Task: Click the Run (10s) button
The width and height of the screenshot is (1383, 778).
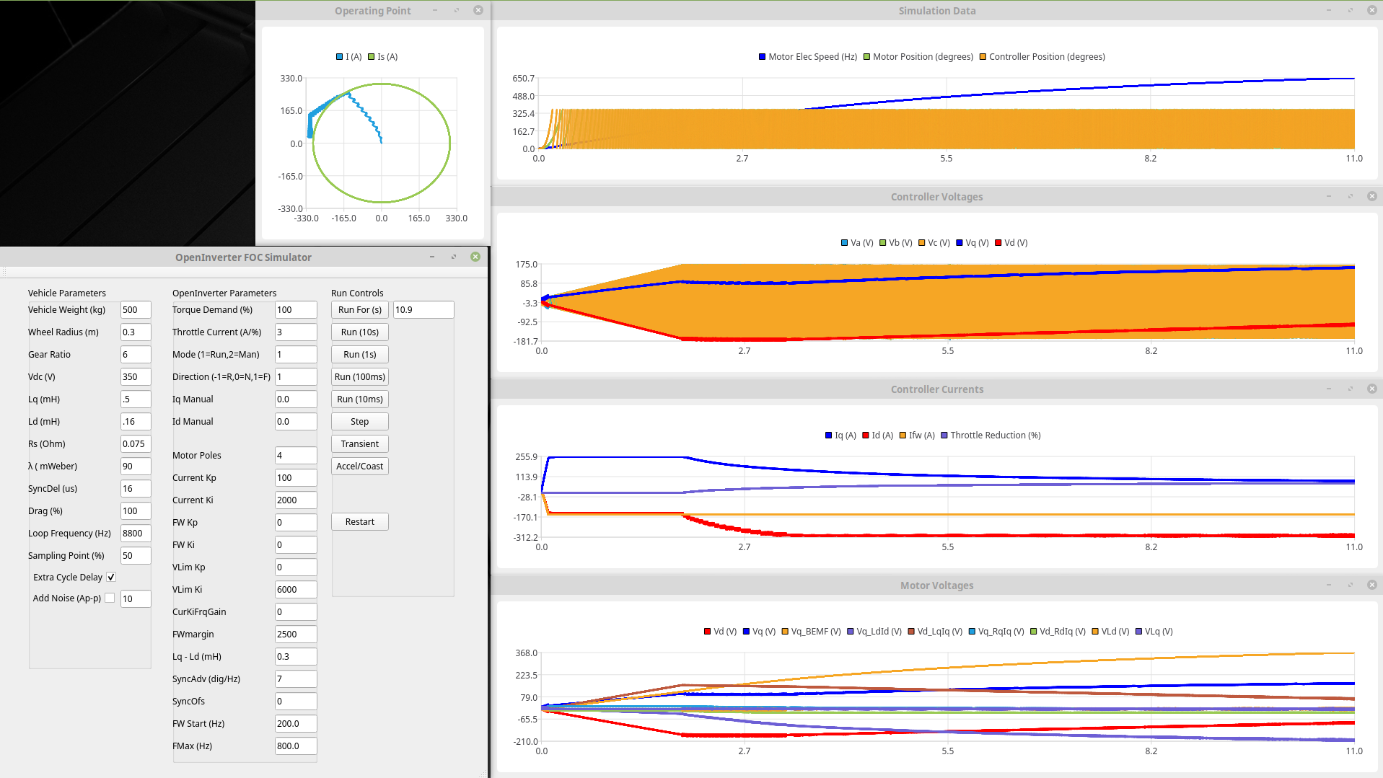Action: coord(359,332)
